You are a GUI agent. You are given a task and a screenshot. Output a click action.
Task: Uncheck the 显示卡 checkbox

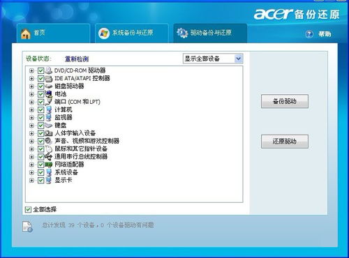[x=40, y=180]
